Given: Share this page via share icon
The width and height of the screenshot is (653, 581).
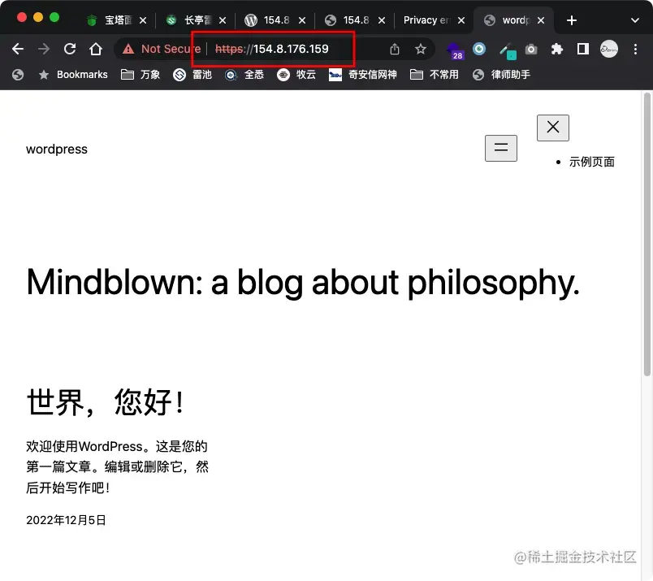Looking at the screenshot, I should pyautogui.click(x=395, y=50).
